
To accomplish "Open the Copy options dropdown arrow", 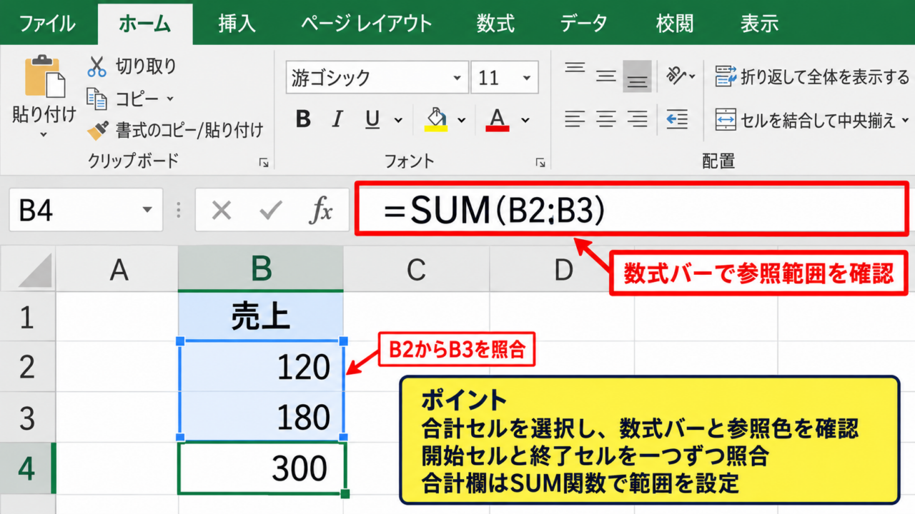I will click(x=170, y=99).
